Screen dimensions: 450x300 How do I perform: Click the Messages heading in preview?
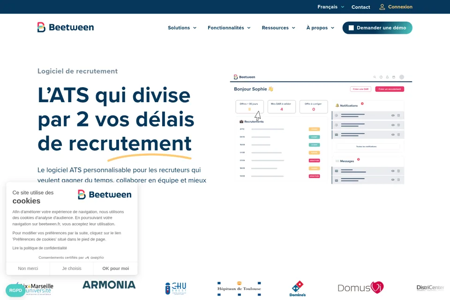pos(347,161)
